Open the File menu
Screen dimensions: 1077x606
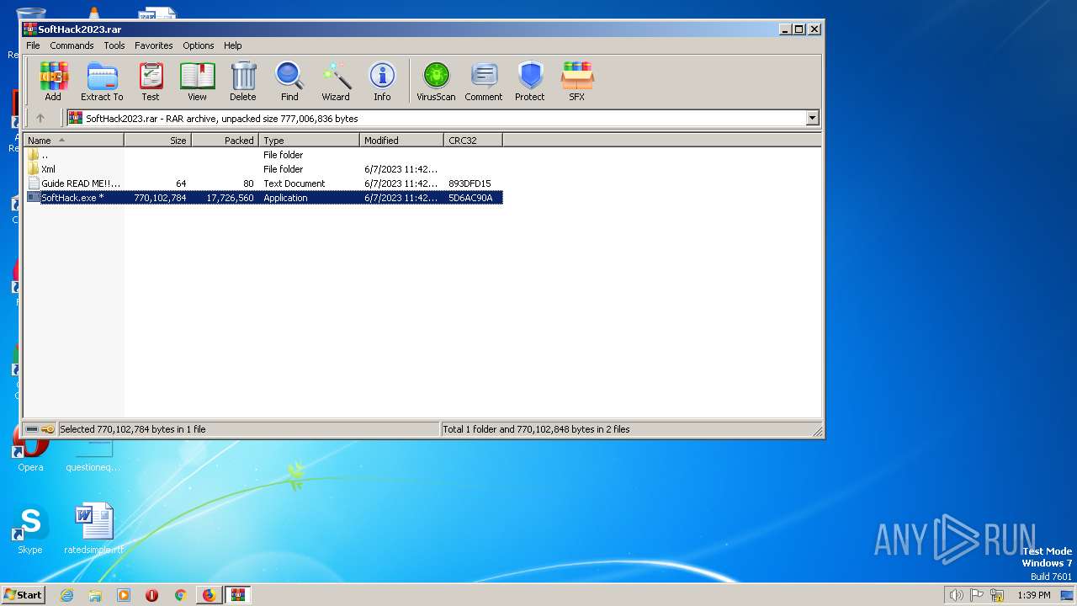pos(33,45)
